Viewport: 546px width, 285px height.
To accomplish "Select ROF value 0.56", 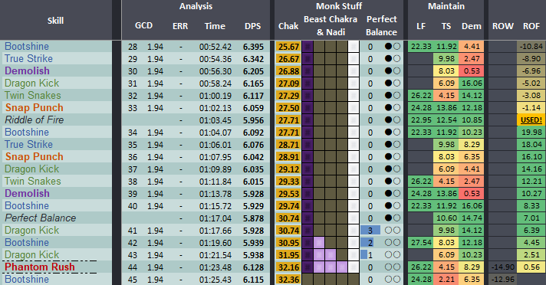I will [531, 267].
